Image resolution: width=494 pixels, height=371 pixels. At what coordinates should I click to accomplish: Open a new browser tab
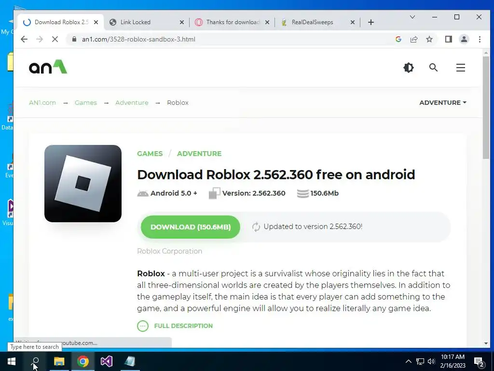(371, 22)
